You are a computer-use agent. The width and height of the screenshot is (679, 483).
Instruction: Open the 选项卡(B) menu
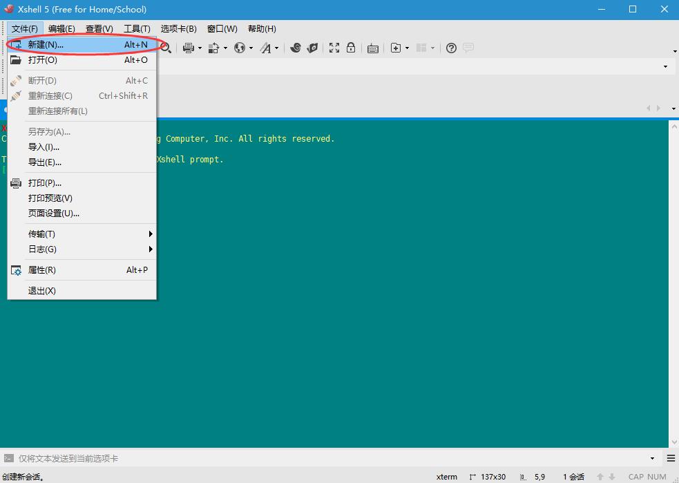[x=178, y=29]
